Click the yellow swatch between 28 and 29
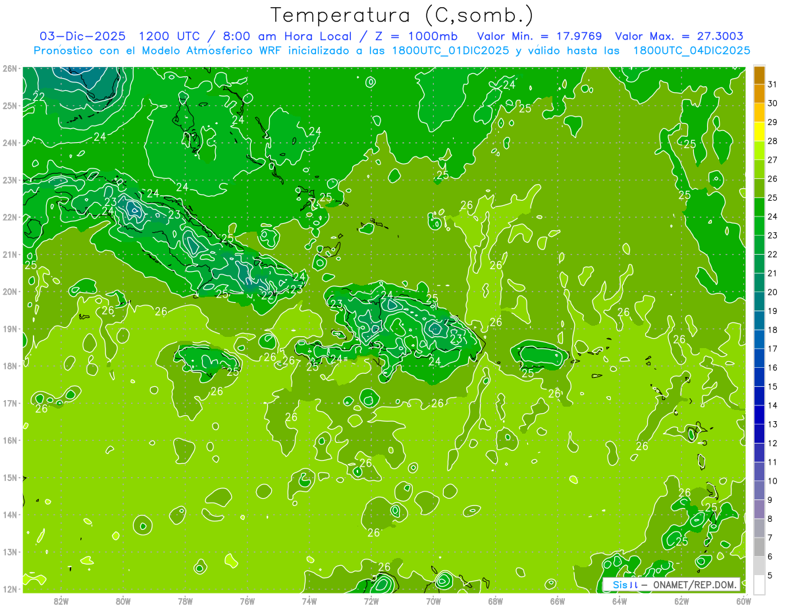 (759, 132)
